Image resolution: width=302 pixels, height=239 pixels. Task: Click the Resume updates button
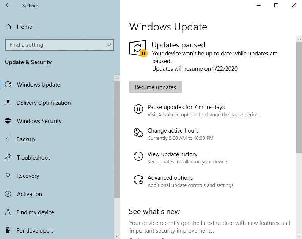(156, 87)
